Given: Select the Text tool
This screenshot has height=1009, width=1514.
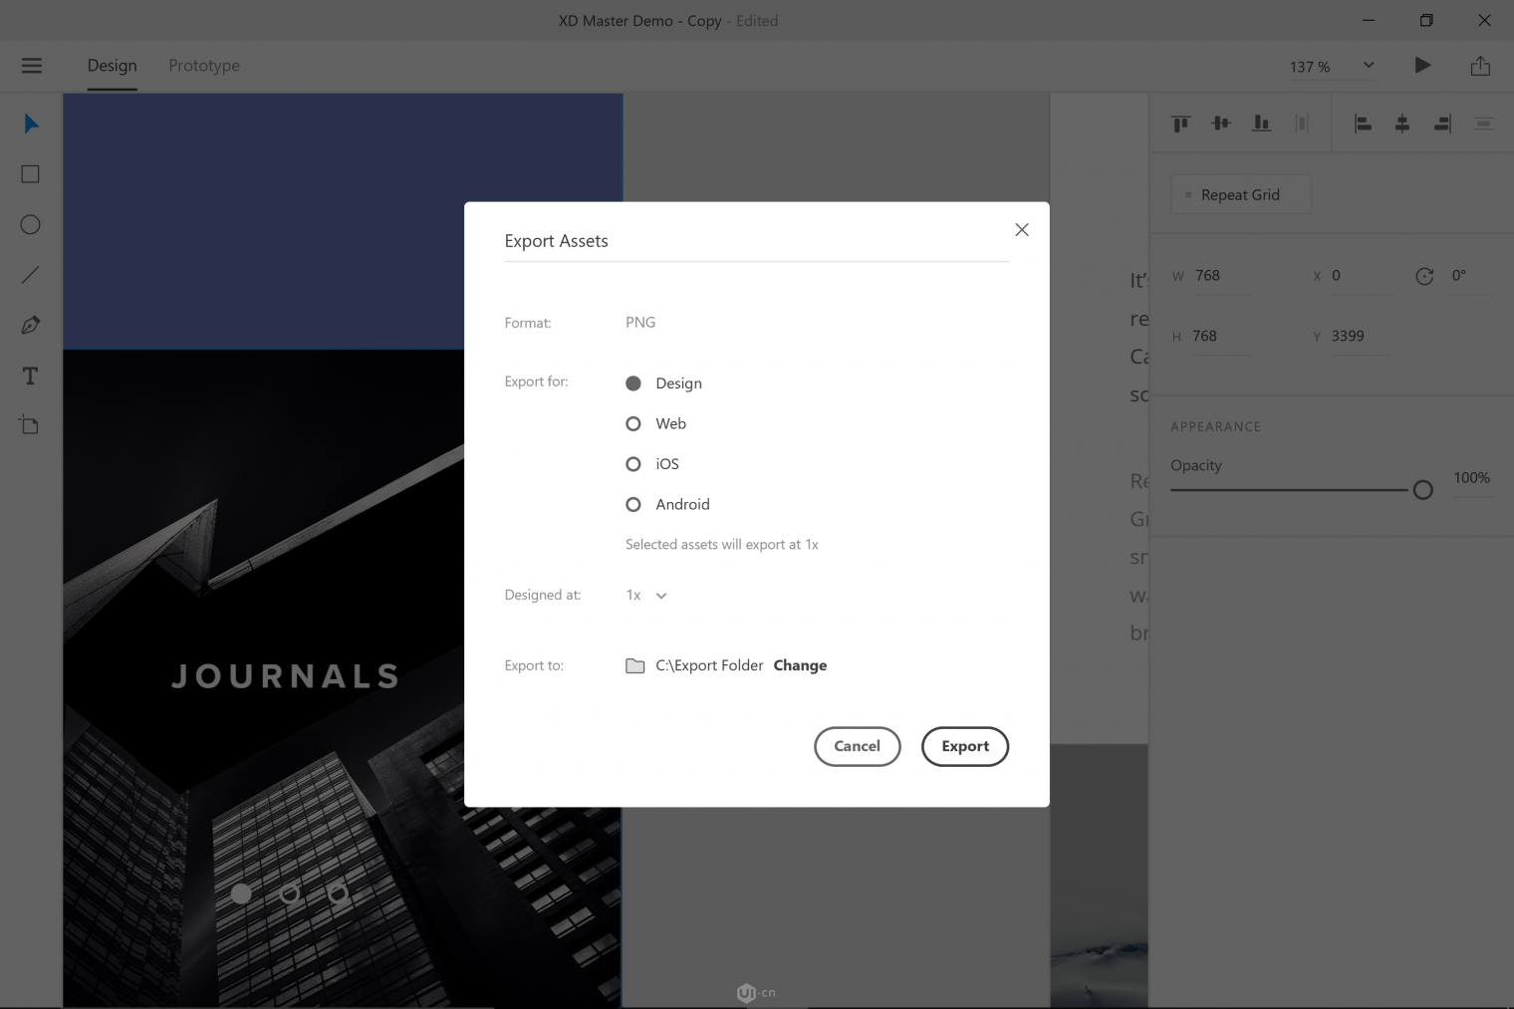Looking at the screenshot, I should point(30,376).
